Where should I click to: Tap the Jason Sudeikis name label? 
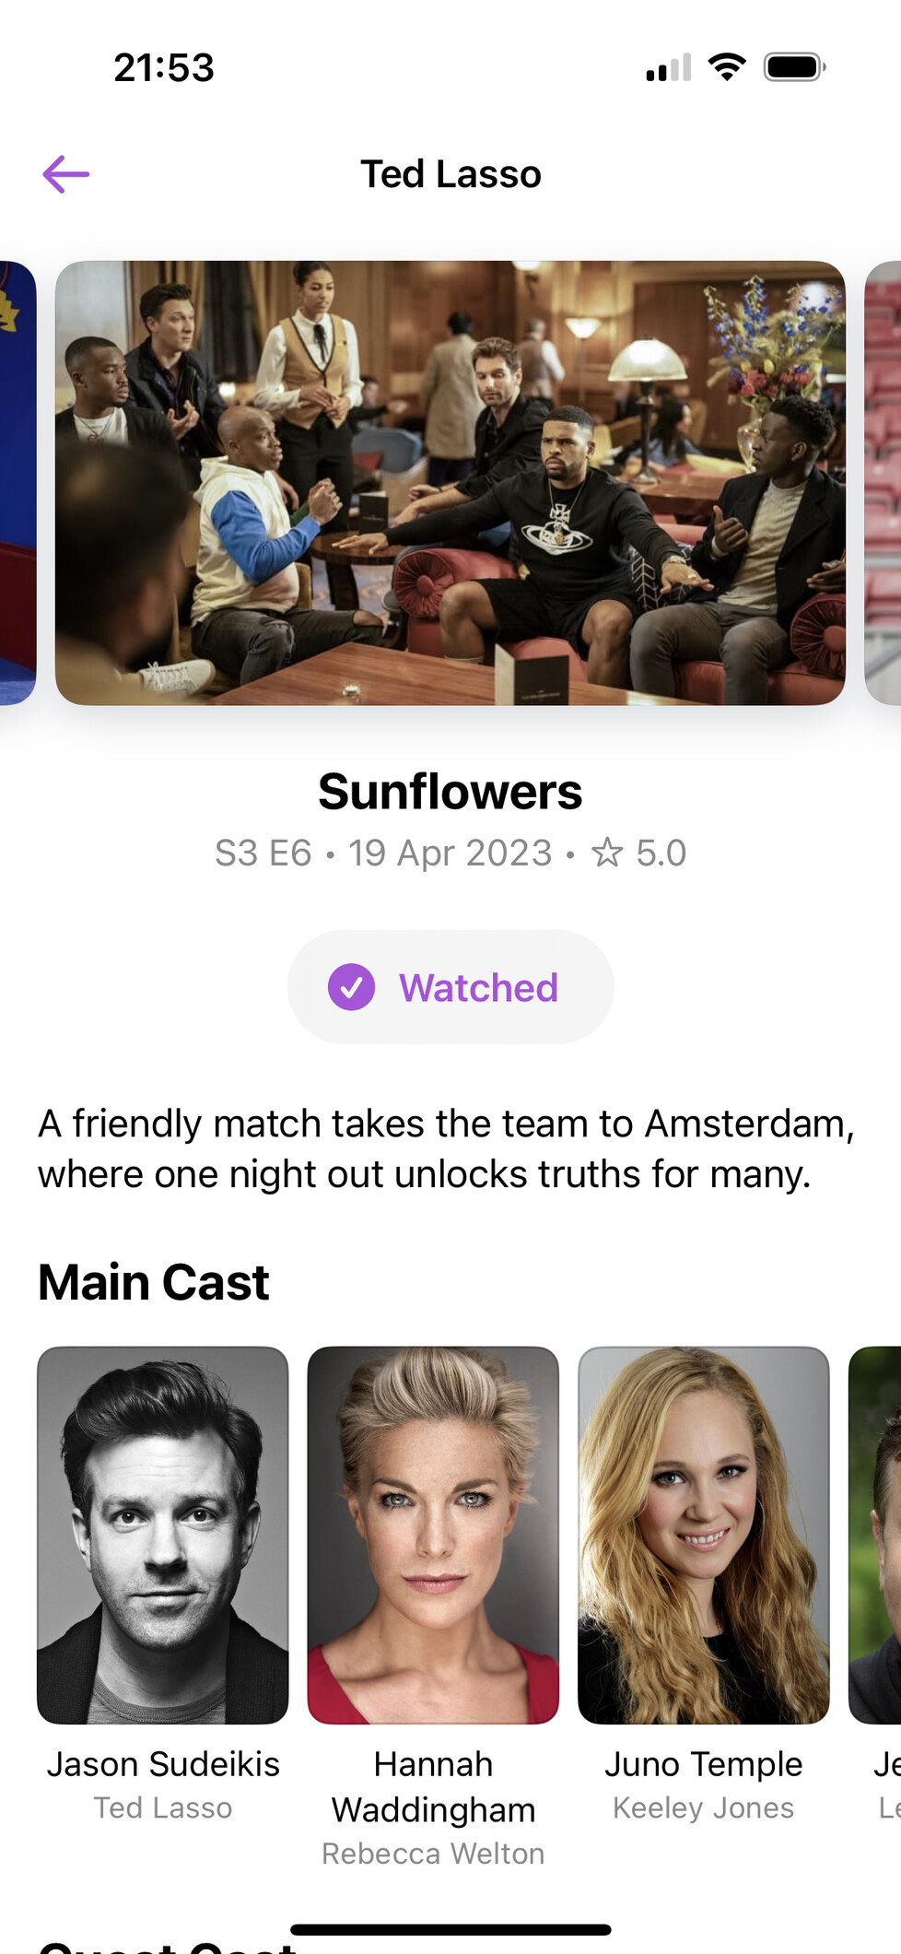pos(163,1764)
